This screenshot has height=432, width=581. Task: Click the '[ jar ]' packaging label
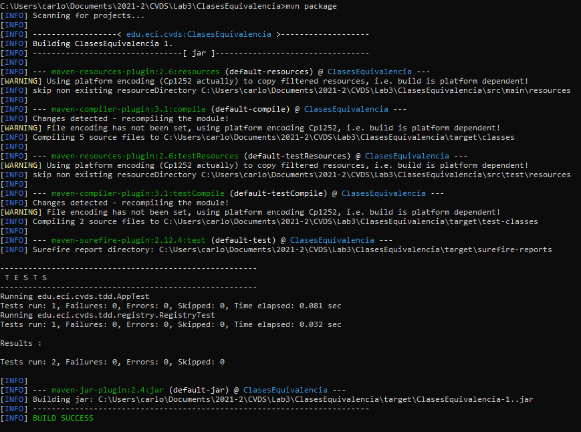tap(199, 53)
